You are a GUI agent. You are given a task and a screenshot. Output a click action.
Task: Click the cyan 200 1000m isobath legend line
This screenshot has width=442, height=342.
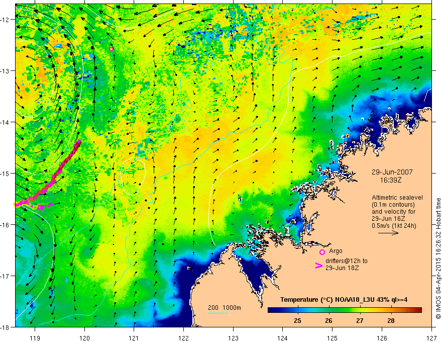tap(218, 313)
